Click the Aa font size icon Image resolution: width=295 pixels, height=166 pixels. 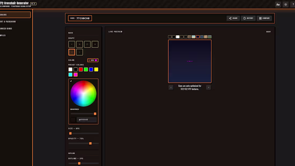click(278, 5)
